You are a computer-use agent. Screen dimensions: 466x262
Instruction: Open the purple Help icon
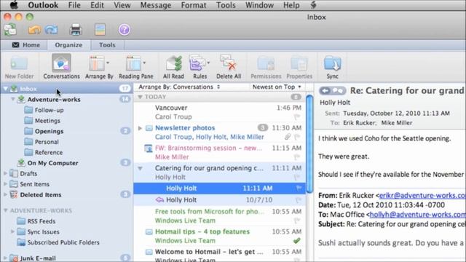click(x=125, y=30)
